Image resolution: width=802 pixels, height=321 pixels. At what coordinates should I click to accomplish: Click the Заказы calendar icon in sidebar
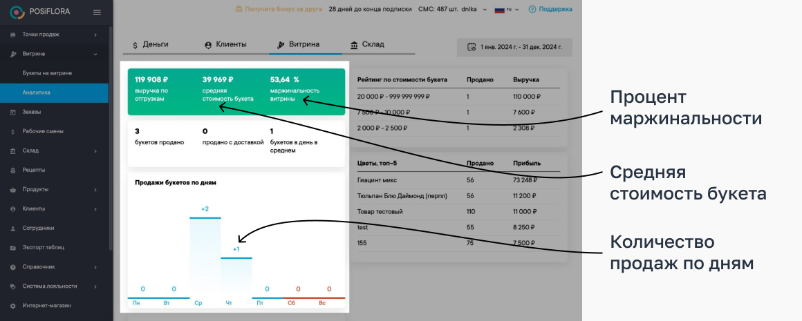(x=13, y=112)
